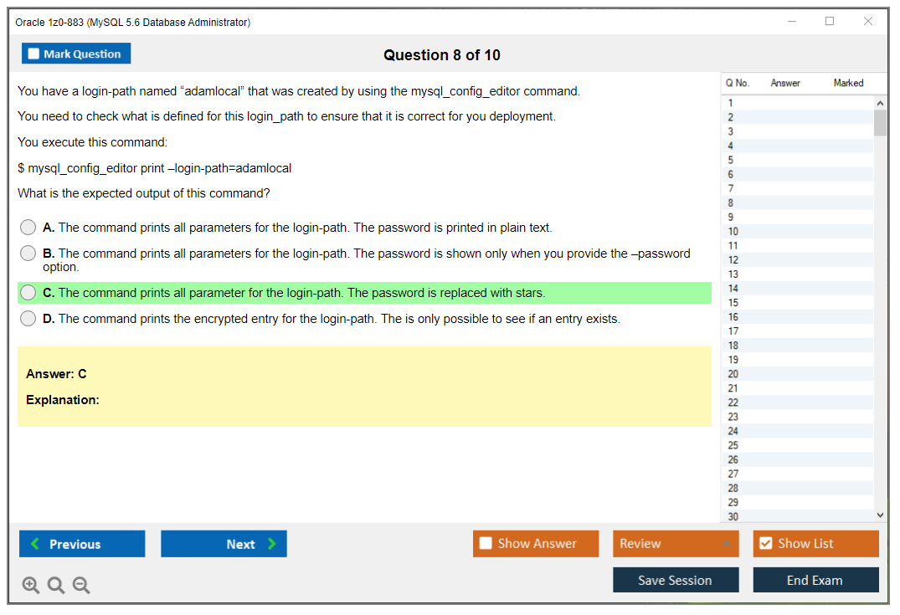Return to the previous question
Screen dimensions: 900x615
point(81,543)
